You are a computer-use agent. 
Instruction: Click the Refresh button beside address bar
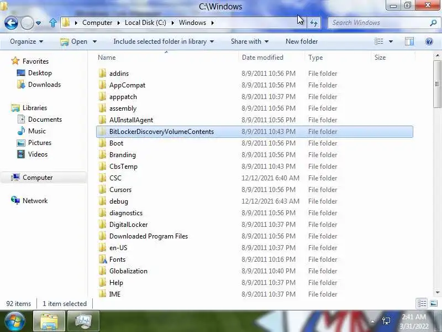[x=314, y=23]
